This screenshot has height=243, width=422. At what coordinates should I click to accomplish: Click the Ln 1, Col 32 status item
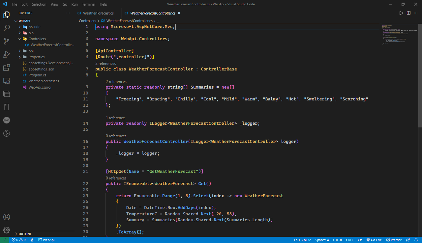(302, 240)
